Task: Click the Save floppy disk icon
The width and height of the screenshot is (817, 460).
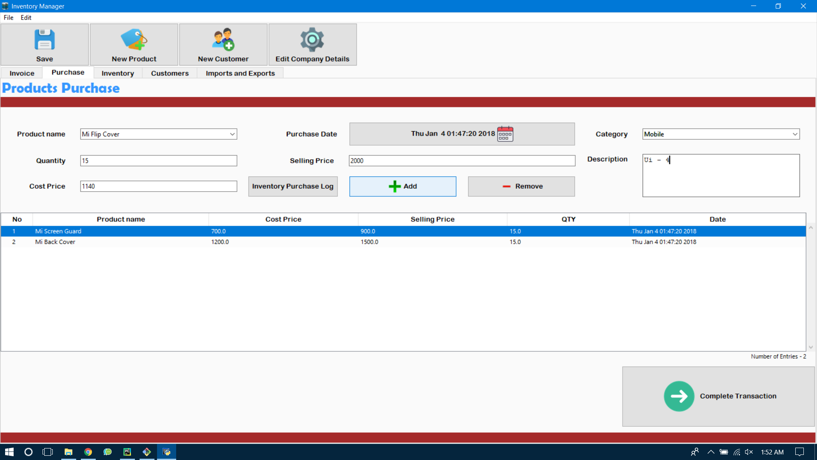Action: 45,40
